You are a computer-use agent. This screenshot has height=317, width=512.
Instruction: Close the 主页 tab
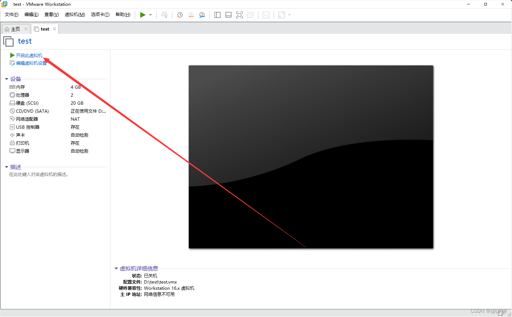tap(26, 29)
